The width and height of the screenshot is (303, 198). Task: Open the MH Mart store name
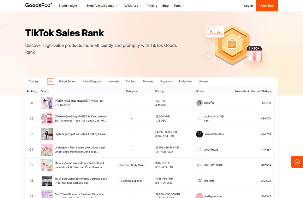(x=209, y=181)
